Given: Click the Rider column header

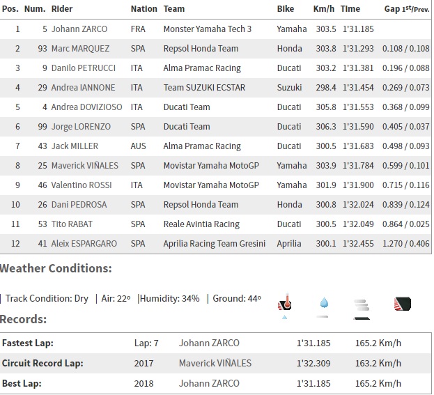Looking at the screenshot, I should click(x=62, y=9).
